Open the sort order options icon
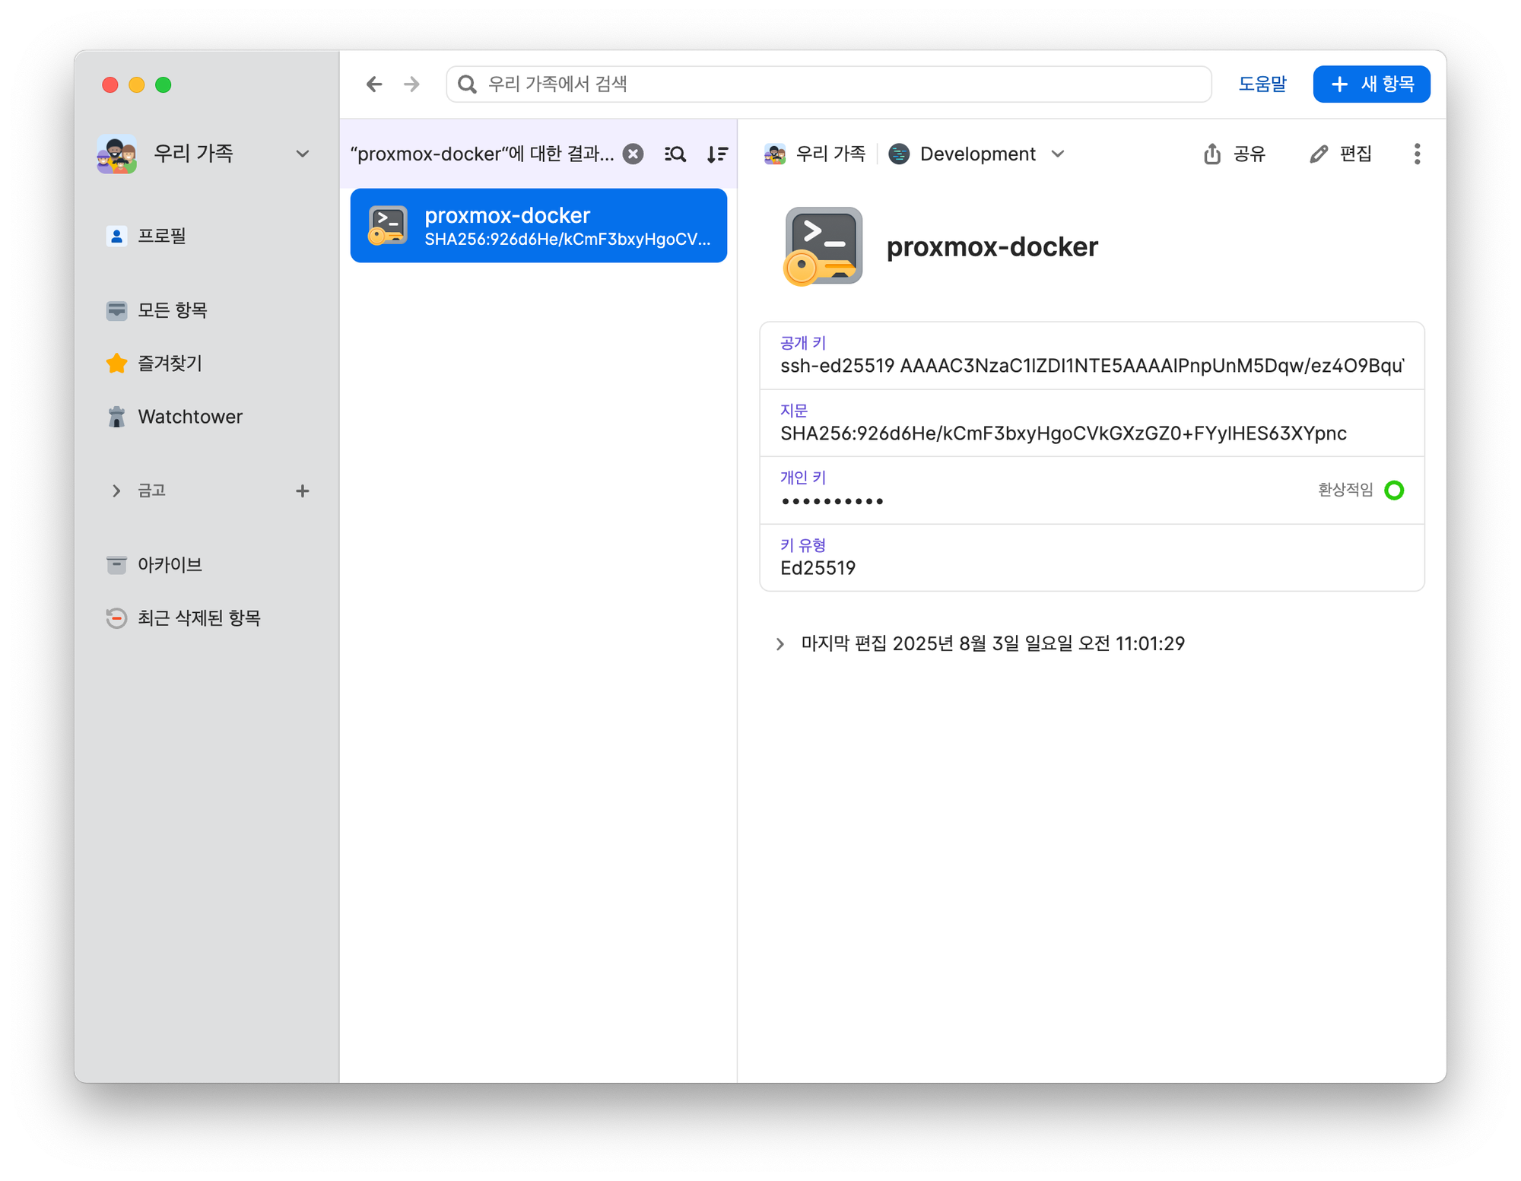Image resolution: width=1521 pixels, height=1181 pixels. coord(717,154)
